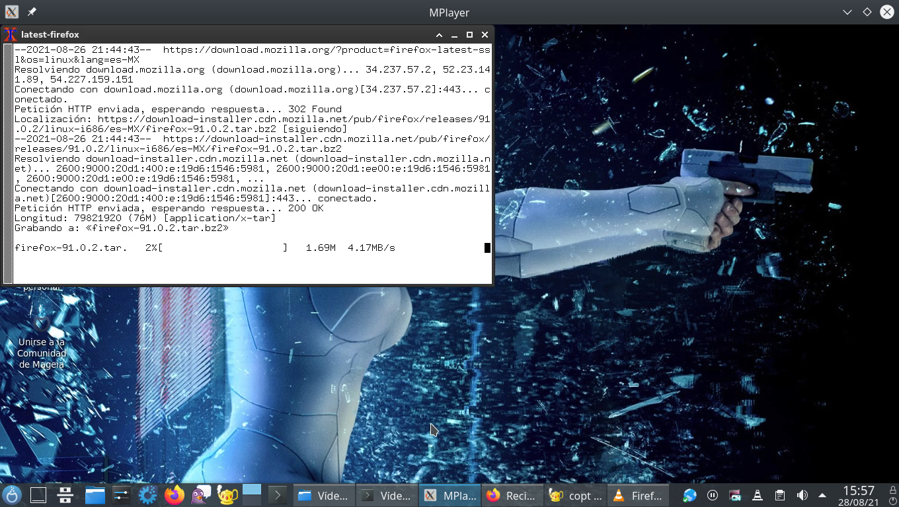Launch Firefox from the panel launcher
899x507 pixels.
(175, 495)
